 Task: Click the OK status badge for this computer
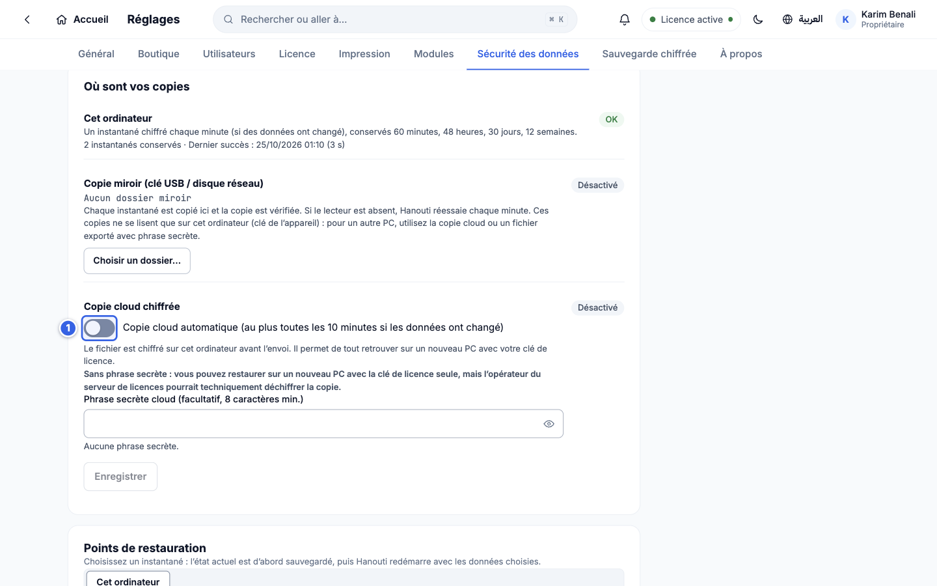click(x=612, y=120)
